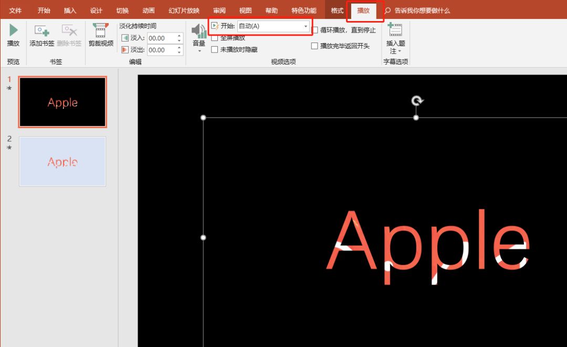Click the animation star icon beside slide 2
The width and height of the screenshot is (567, 347).
pyautogui.click(x=9, y=148)
